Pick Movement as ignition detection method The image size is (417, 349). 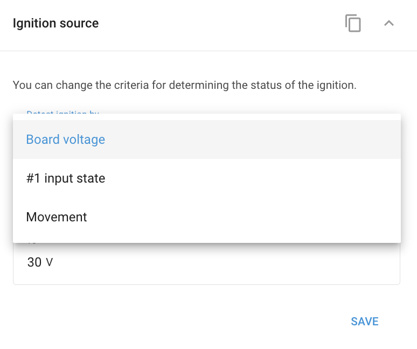[207, 217]
